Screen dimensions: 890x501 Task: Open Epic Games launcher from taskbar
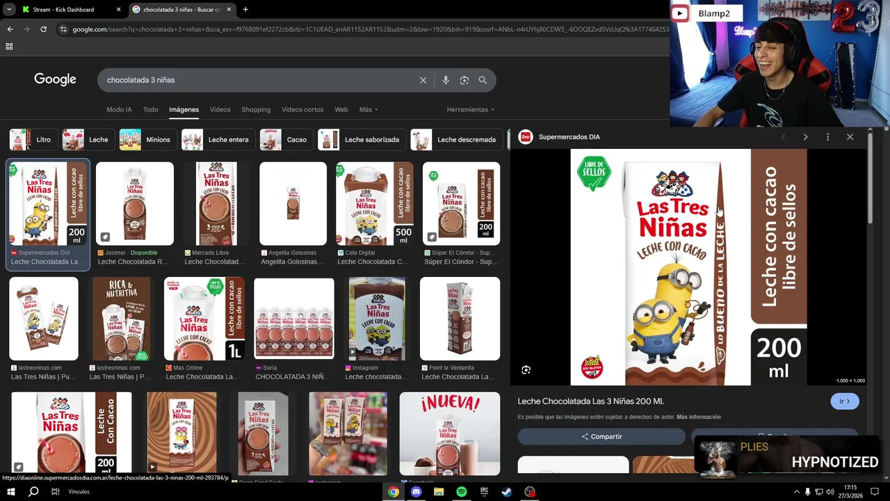[484, 492]
